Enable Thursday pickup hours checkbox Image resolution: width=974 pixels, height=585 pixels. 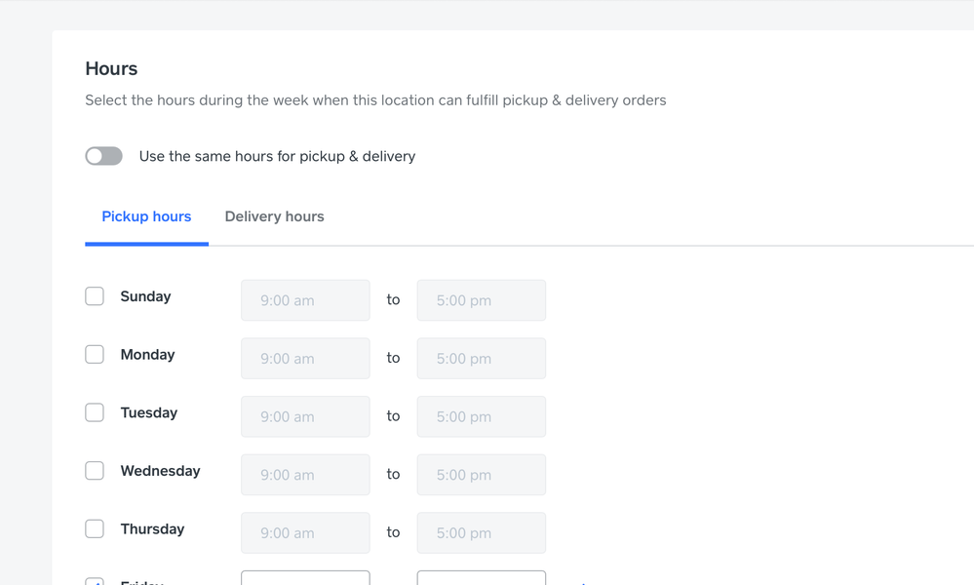click(95, 528)
